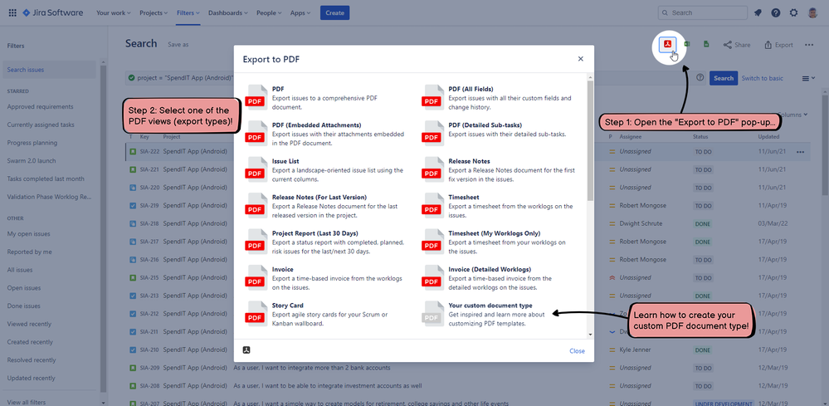Click the PDF logo in dialog footer
Image resolution: width=829 pixels, height=406 pixels.
click(x=246, y=350)
